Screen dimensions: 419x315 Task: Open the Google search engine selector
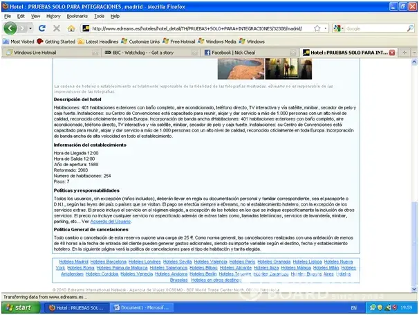(338, 28)
